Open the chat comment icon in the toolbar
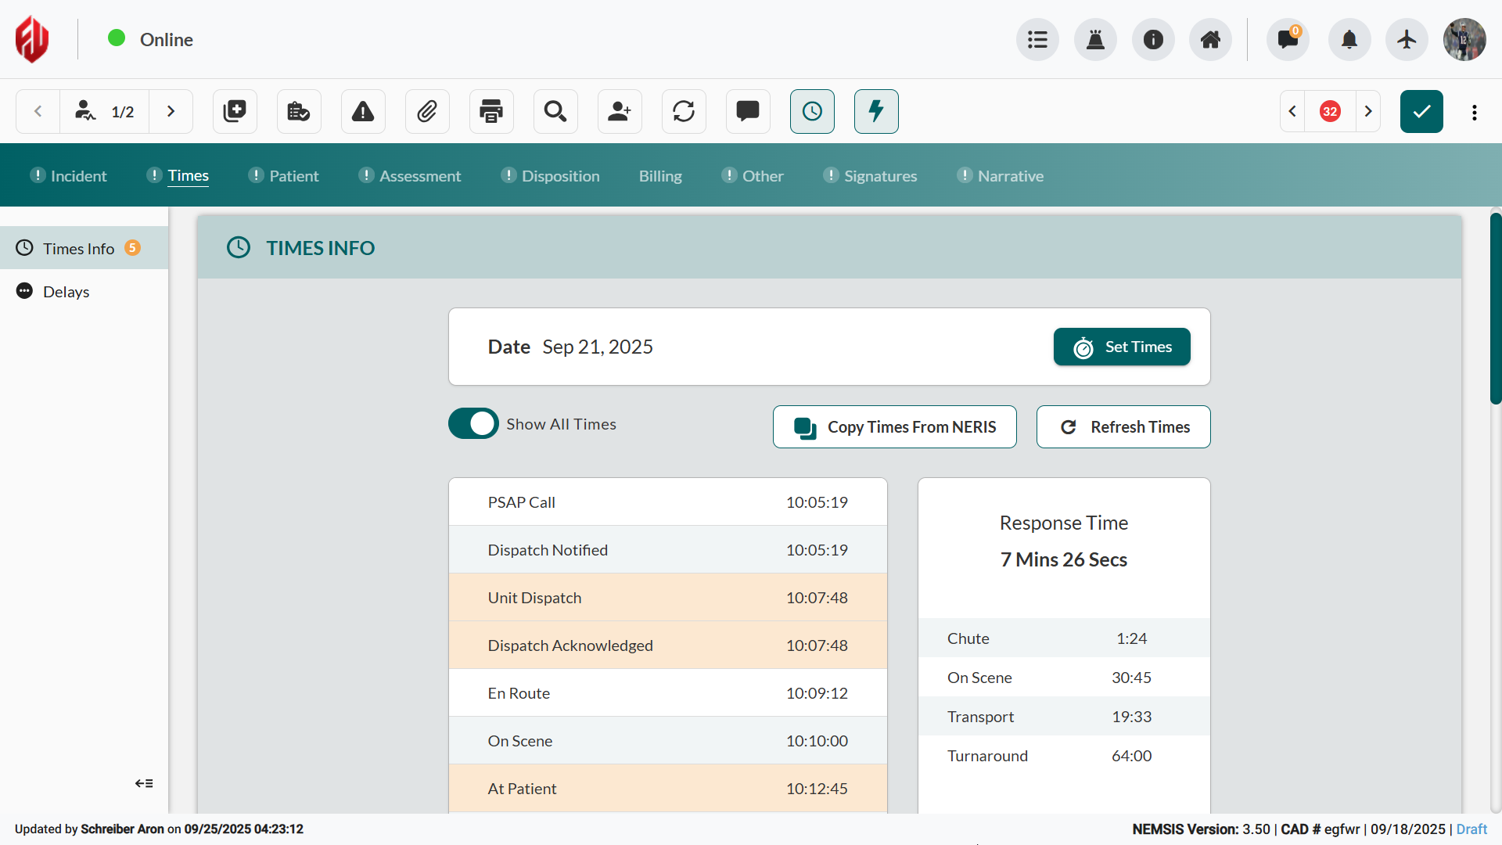 coord(747,111)
